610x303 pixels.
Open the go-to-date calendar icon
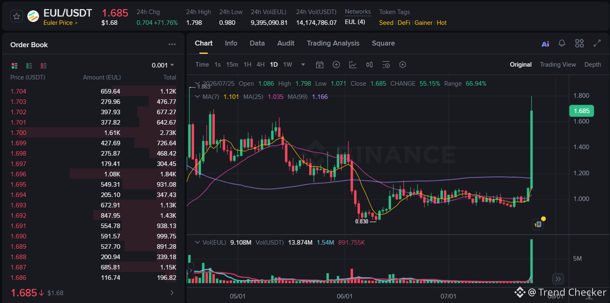click(x=319, y=65)
